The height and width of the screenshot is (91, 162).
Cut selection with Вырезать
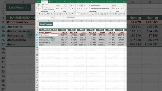tap(45, 5)
